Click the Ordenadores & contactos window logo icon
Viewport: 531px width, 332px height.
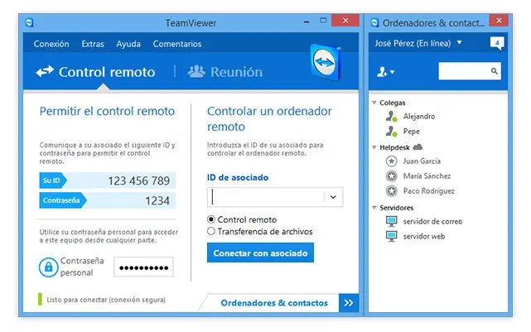374,22
